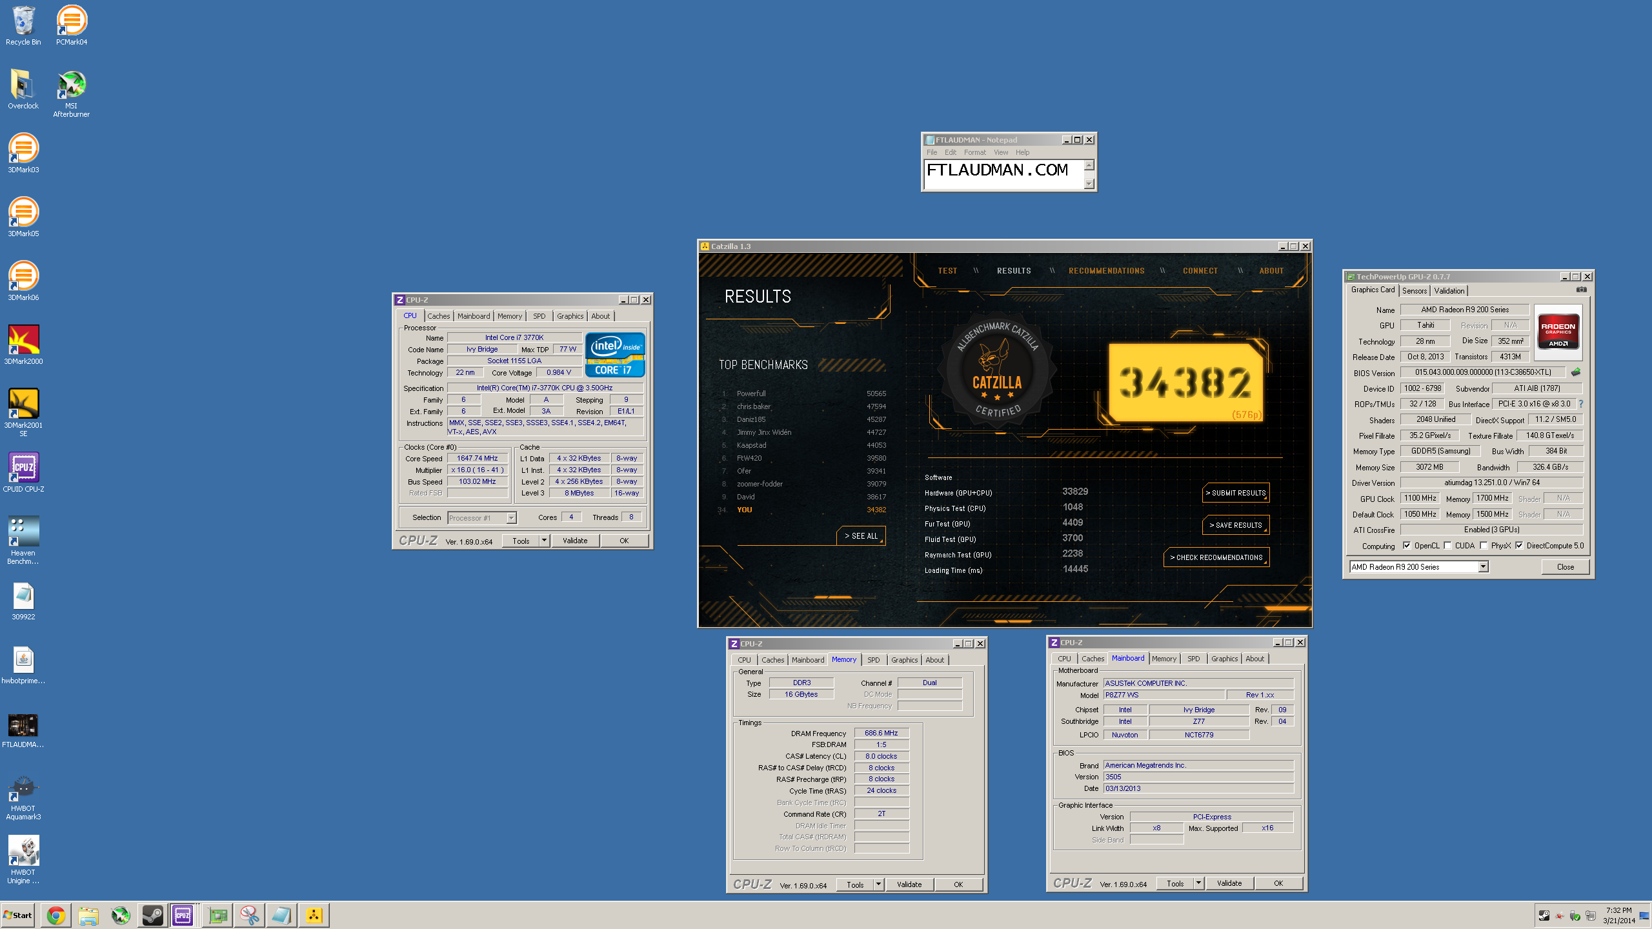The width and height of the screenshot is (1652, 929).
Task: Select the Heaven Benchmark desktop icon
Action: coord(23,541)
